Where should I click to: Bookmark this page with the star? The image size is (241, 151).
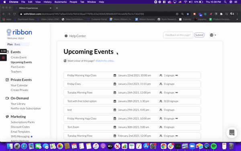(x=188, y=14)
